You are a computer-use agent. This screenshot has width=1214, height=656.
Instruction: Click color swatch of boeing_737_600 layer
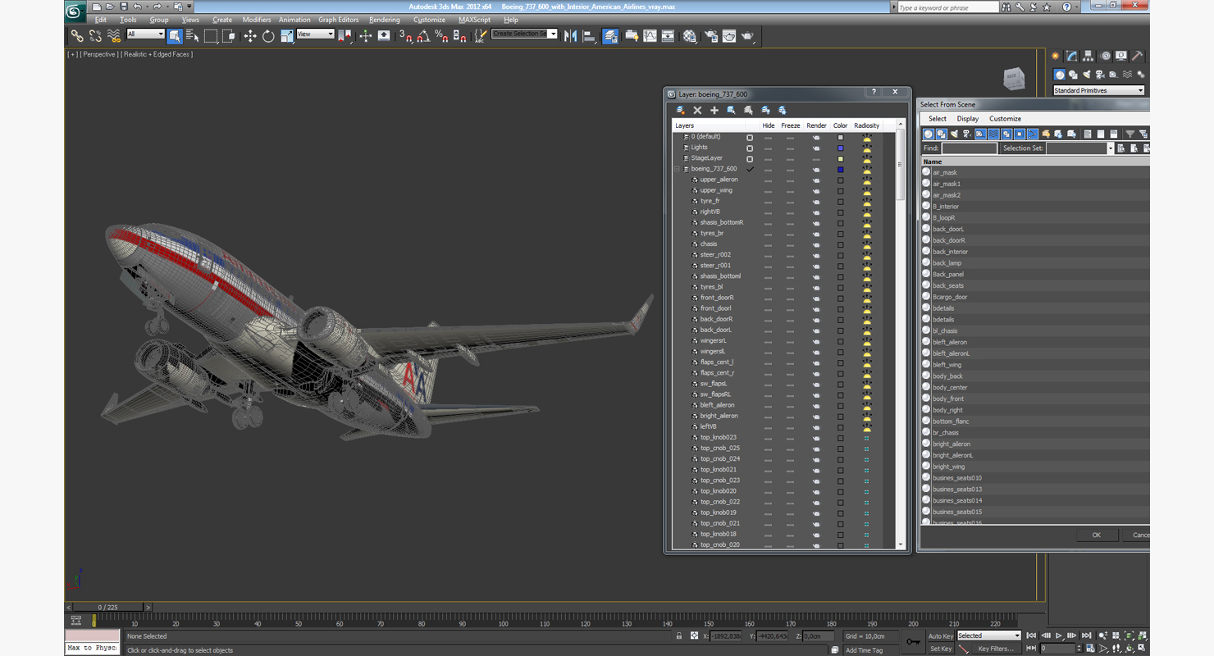point(840,170)
